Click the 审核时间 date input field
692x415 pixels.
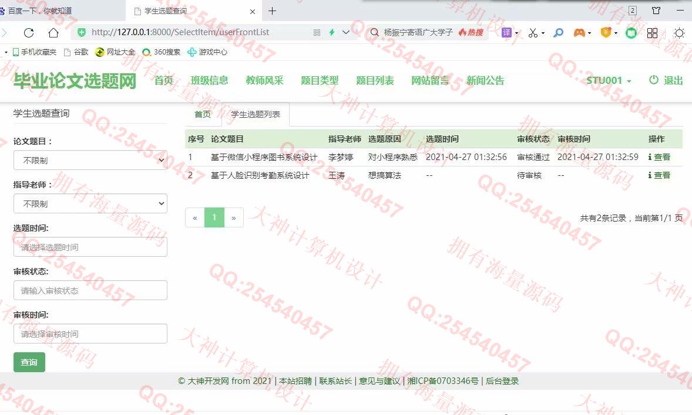(90, 334)
